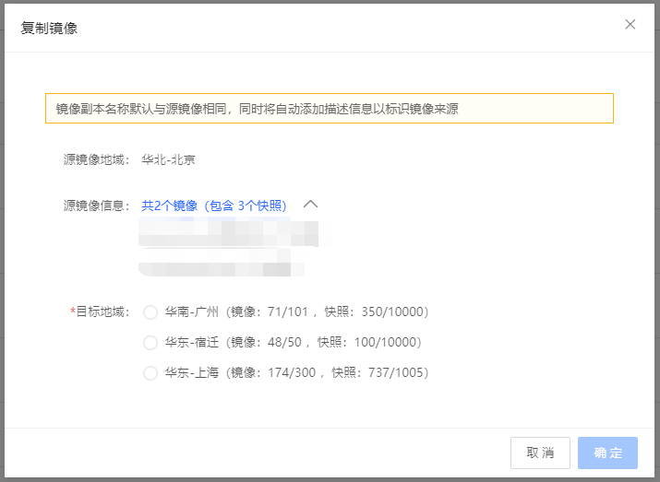Click the yellow notice about 镜像副本名称
660x482 pixels.
tap(330, 109)
